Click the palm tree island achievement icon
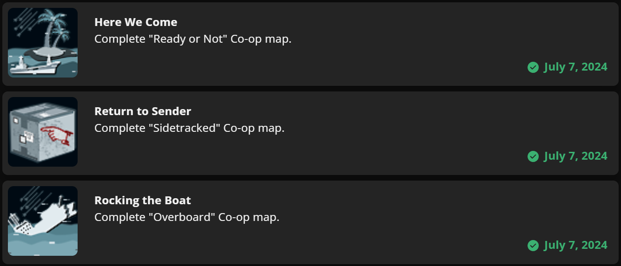 click(43, 43)
